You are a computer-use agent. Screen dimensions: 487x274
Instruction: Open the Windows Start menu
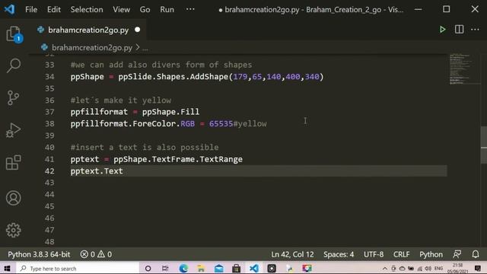pos(7,268)
